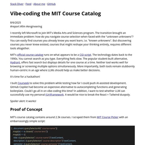This screenshot has height=145, width=145.
Task: Open the MIT Course Picker link
Action: click(108, 117)
